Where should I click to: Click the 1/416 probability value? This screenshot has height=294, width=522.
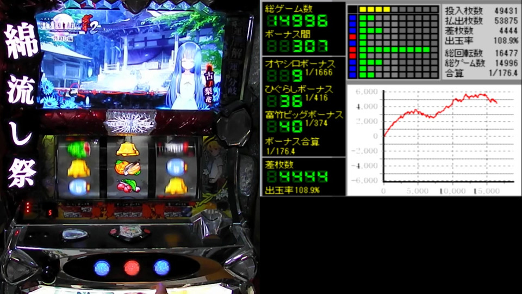point(316,97)
